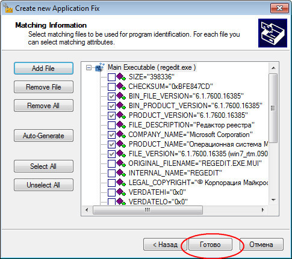Click the vertical scrollbar down arrow
Screen dimensions: 292x259
[x=273, y=200]
